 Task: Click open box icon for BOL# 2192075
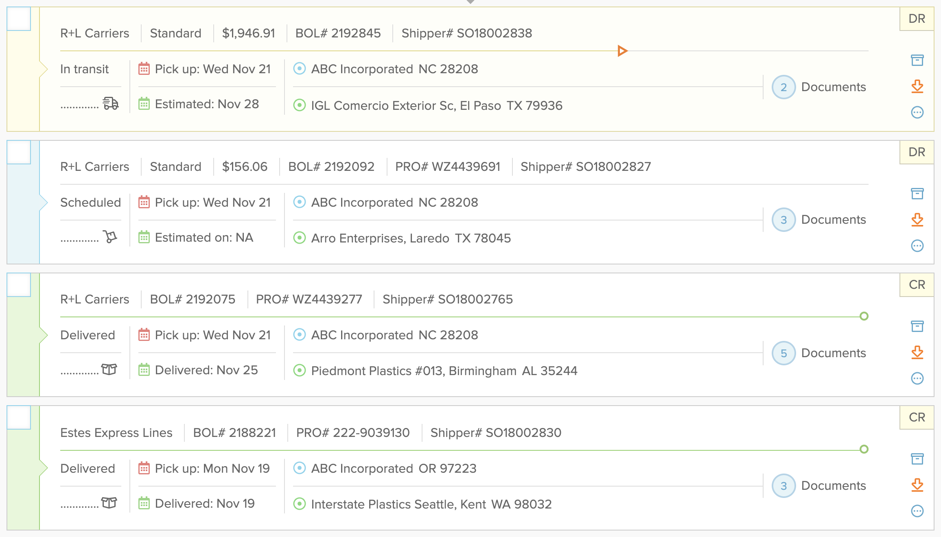[109, 369]
